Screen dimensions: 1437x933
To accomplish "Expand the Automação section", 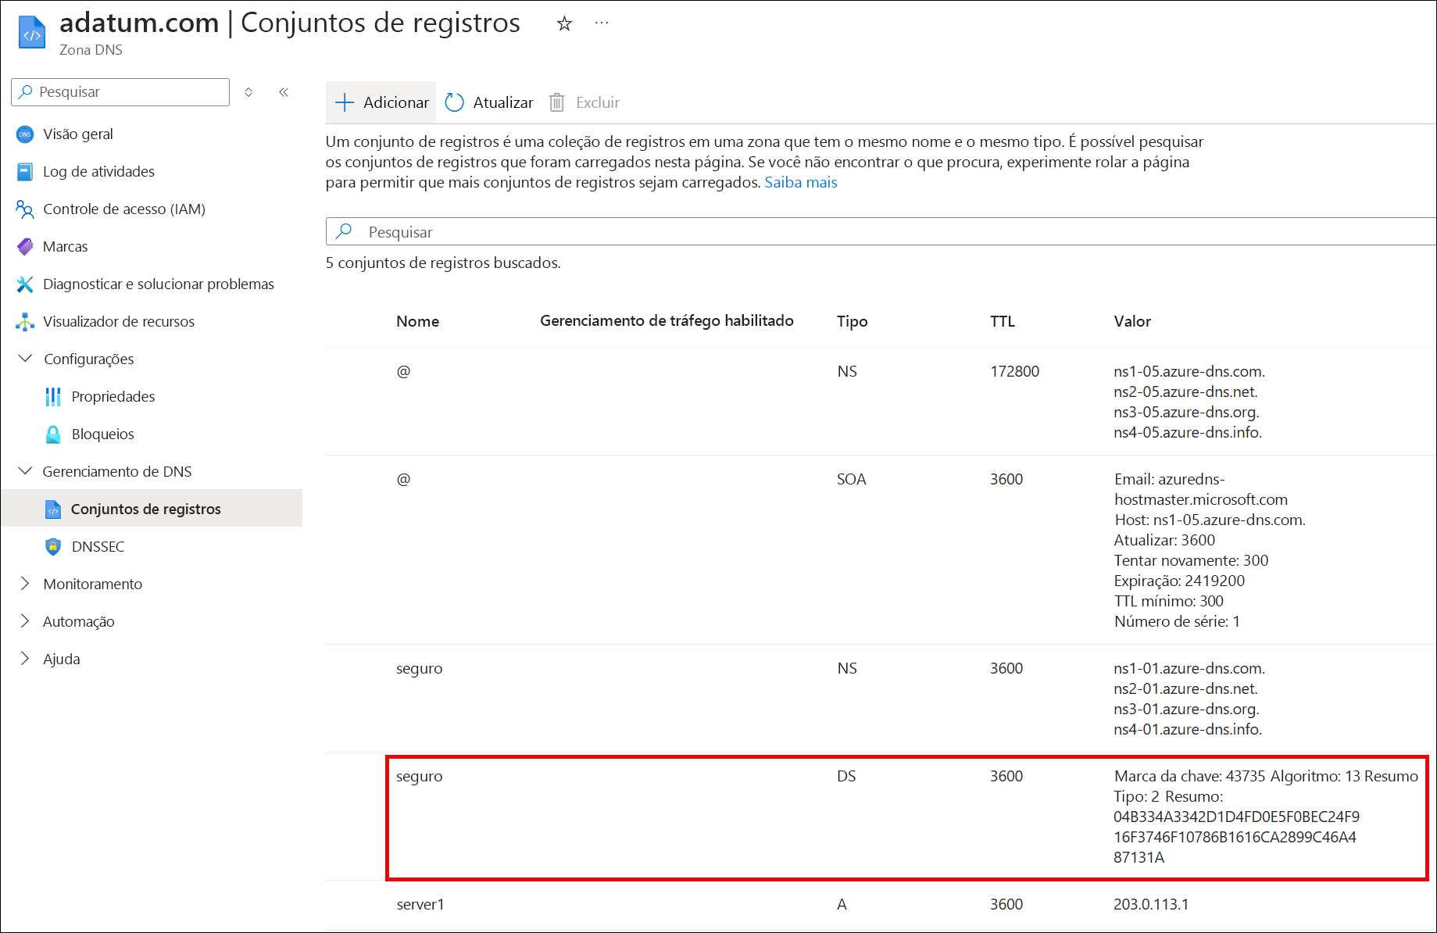I will pos(25,621).
